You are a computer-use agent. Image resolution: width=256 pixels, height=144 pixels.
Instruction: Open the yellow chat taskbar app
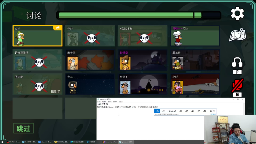point(61,142)
